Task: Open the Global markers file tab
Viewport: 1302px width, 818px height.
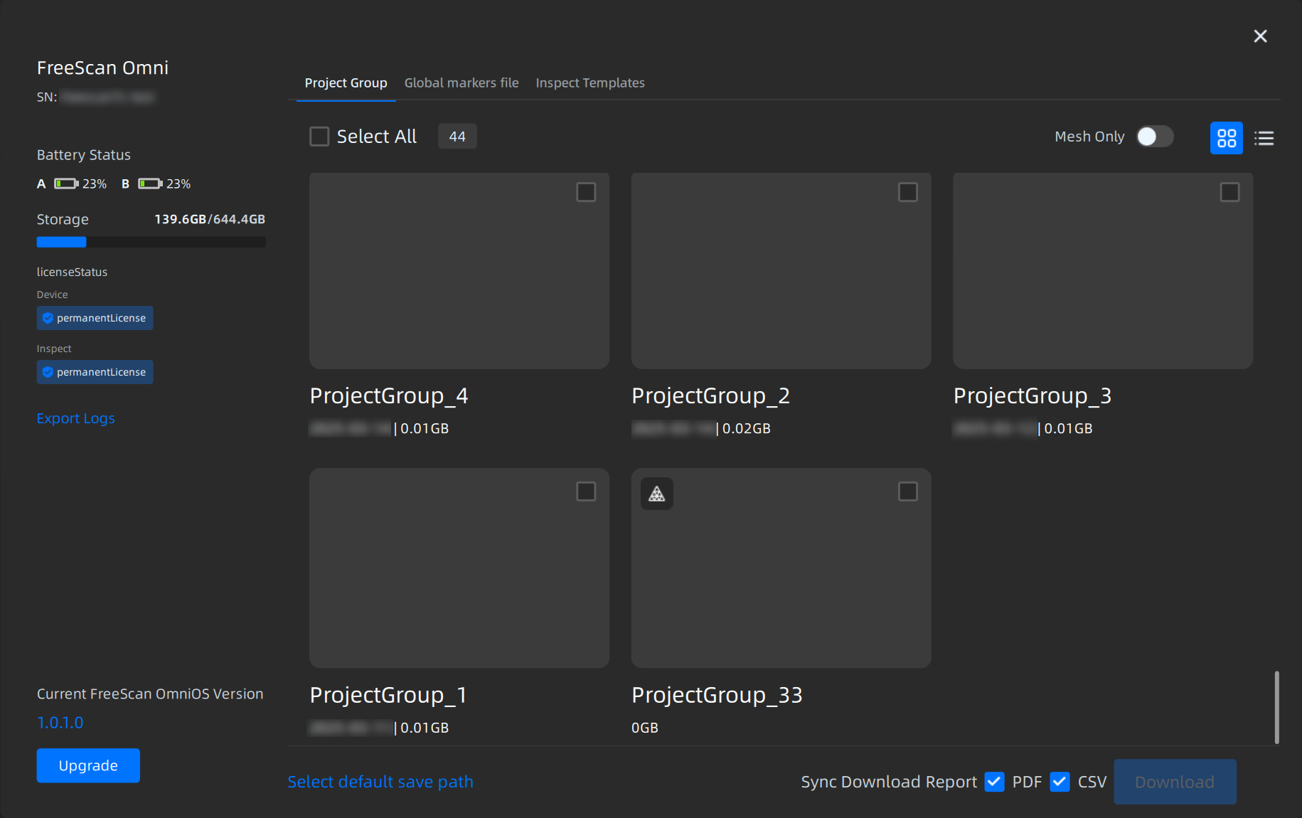Action: 461,83
